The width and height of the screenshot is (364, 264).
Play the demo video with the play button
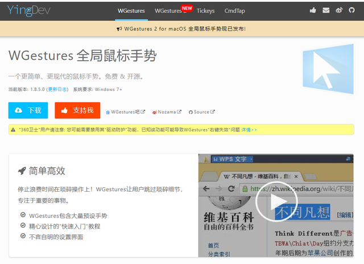tap(276, 201)
